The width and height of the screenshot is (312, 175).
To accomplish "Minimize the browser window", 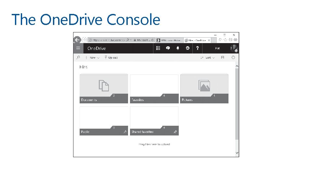I will pyautogui.click(x=215, y=35).
